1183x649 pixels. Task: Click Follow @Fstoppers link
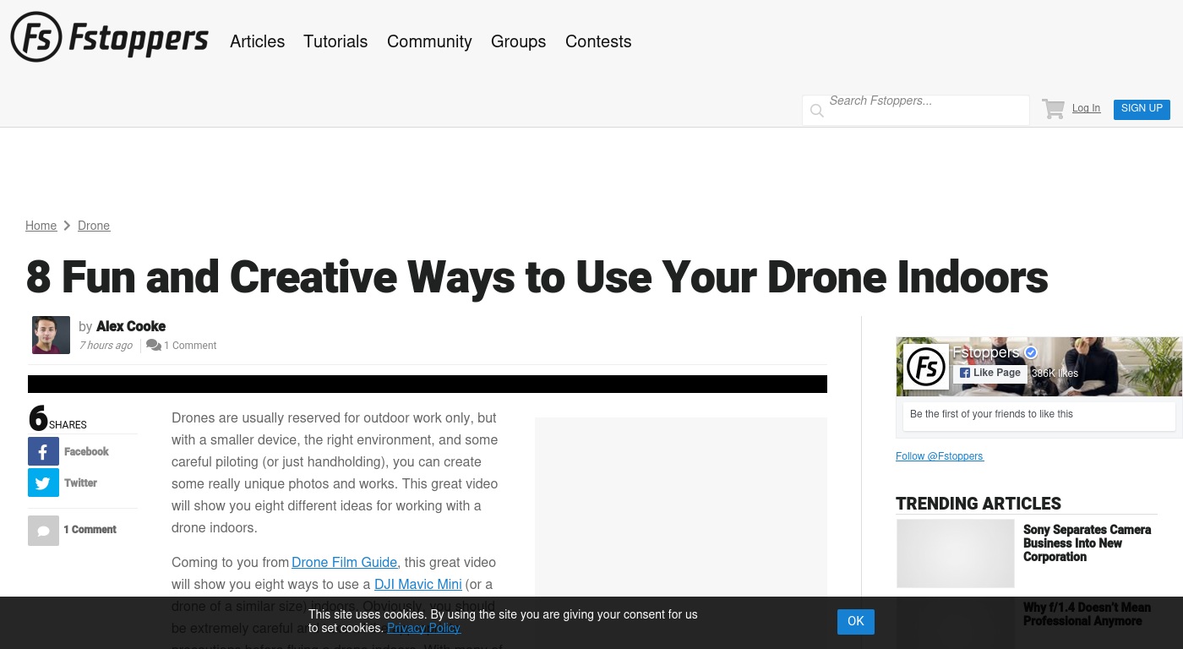click(x=940, y=456)
